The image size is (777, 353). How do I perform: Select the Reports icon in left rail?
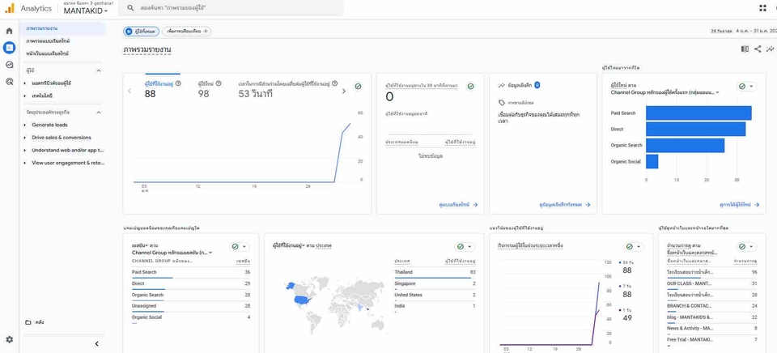click(9, 48)
